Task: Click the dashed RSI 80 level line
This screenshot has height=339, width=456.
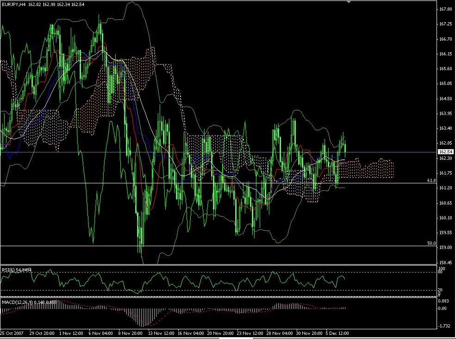Action: [x=208, y=272]
